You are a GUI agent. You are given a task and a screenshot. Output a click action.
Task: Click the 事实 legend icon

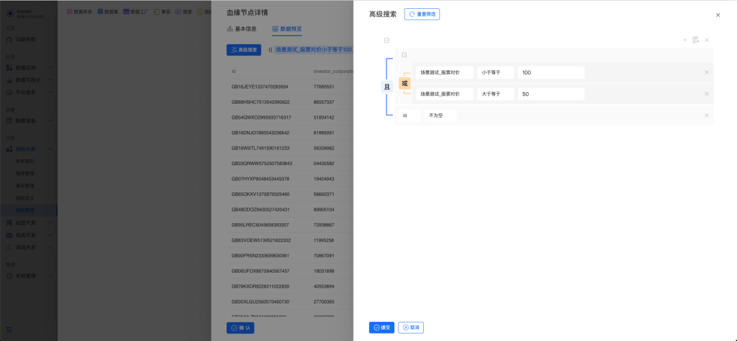pos(157,12)
